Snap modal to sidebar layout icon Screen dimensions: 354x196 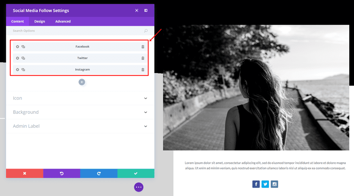pos(146,10)
